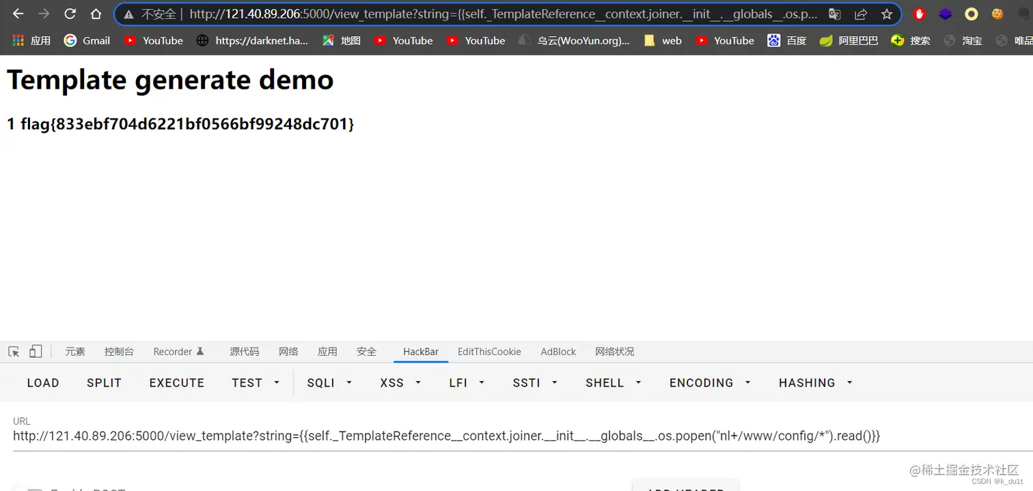Click the Template generate demo heading
The width and height of the screenshot is (1033, 491).
(170, 80)
